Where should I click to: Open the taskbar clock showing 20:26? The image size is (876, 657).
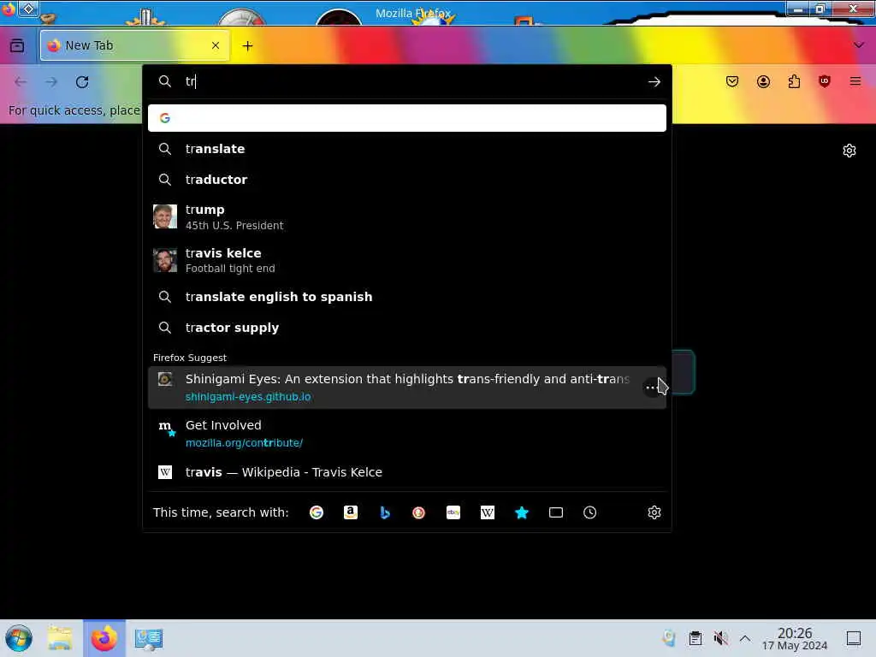(x=795, y=638)
